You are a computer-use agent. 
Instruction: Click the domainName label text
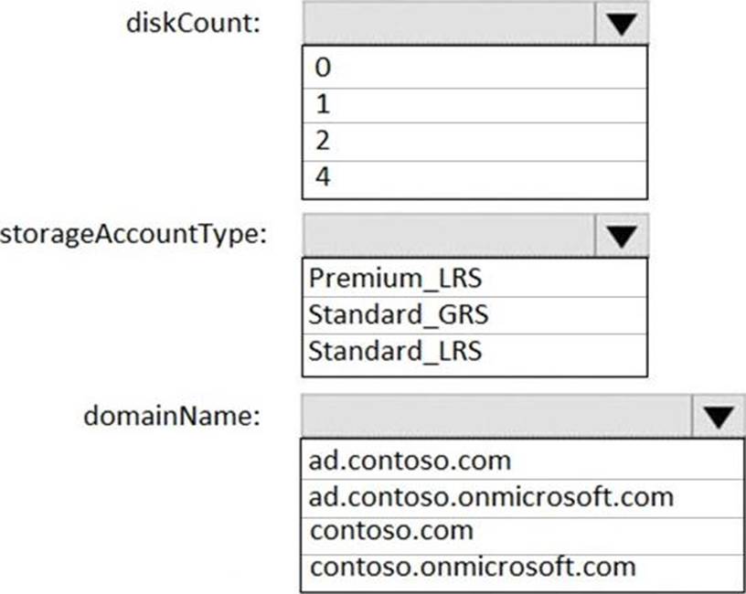(x=173, y=416)
